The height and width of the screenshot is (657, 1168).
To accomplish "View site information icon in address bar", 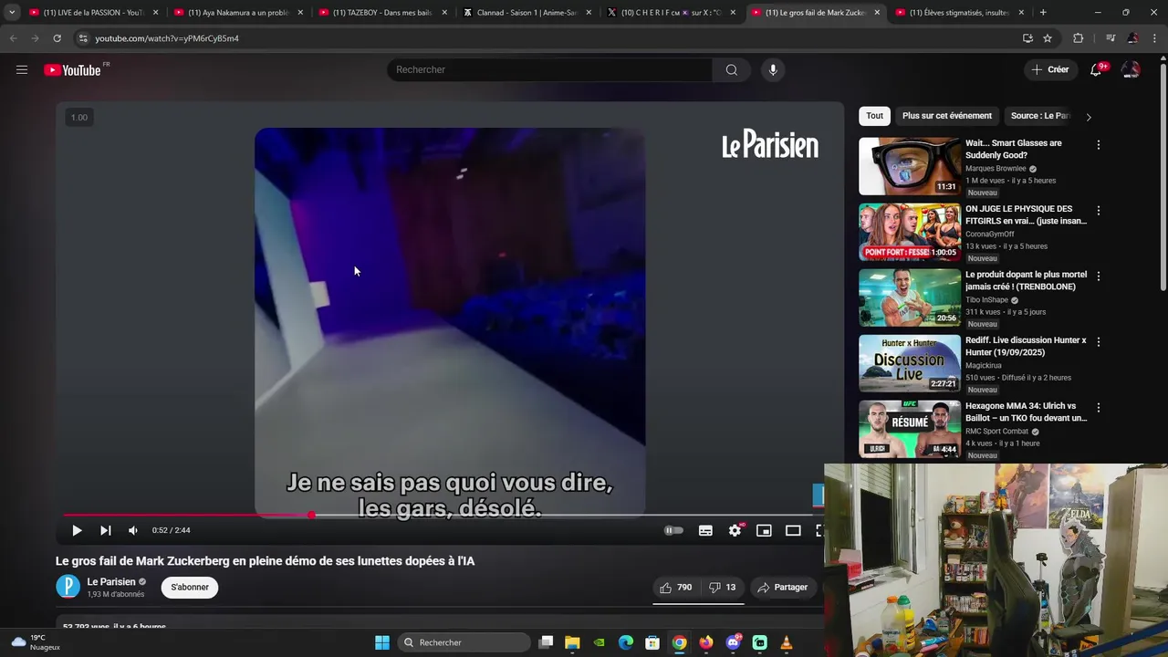I will pos(83,38).
